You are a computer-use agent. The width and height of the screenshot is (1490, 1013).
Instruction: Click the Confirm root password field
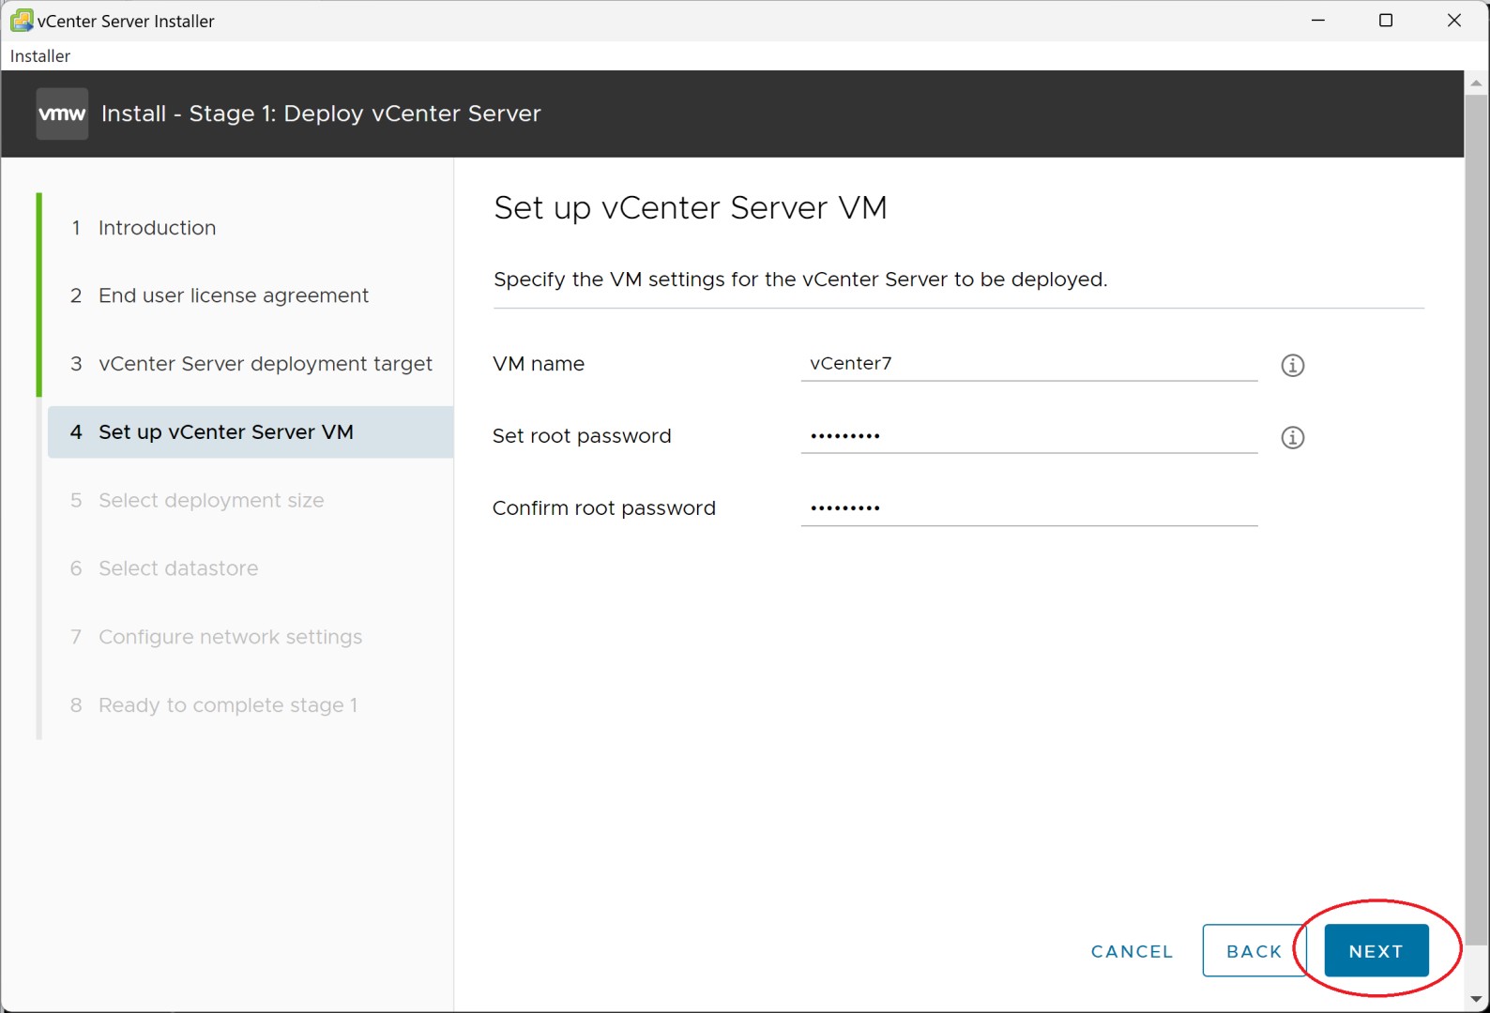[x=1029, y=508]
